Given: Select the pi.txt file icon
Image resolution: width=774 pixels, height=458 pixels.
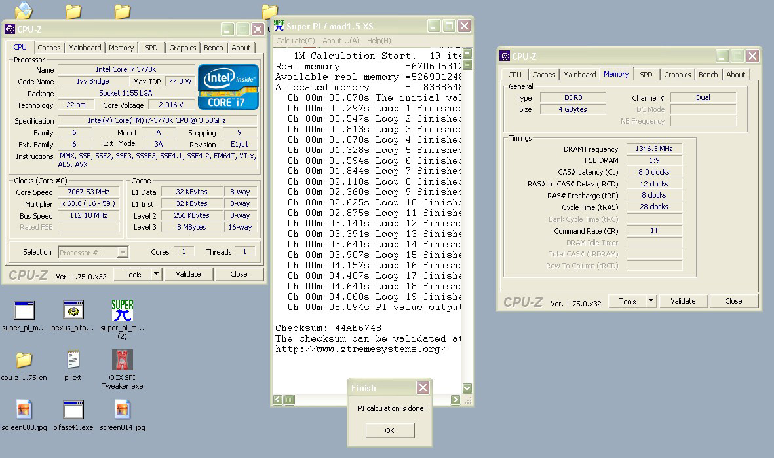Looking at the screenshot, I should 73,361.
